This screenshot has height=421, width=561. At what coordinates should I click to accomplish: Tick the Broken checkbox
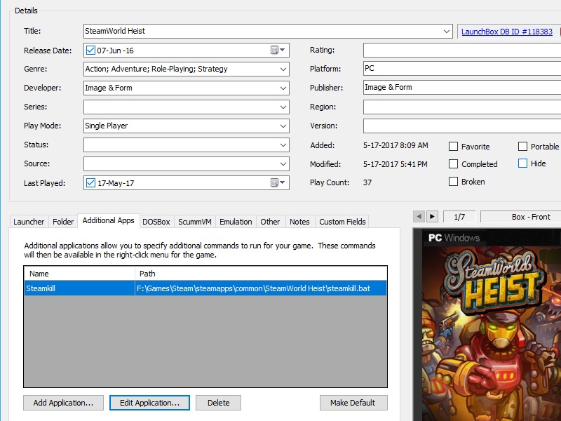pos(453,182)
